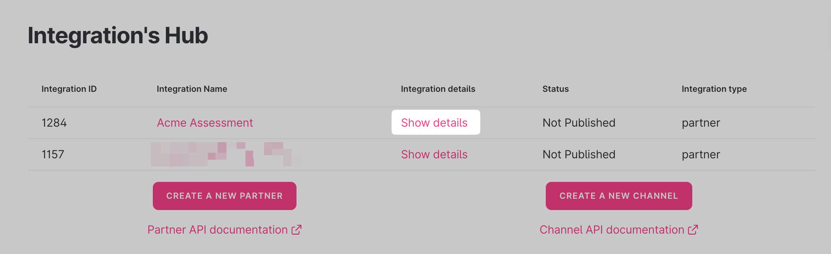The width and height of the screenshot is (831, 254).
Task: Click the Integration Name column header
Action: 192,89
